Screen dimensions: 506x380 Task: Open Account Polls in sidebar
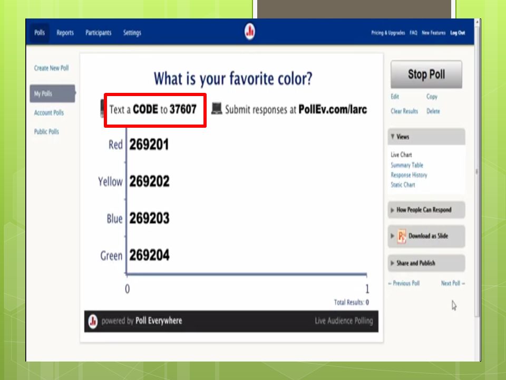click(x=49, y=113)
